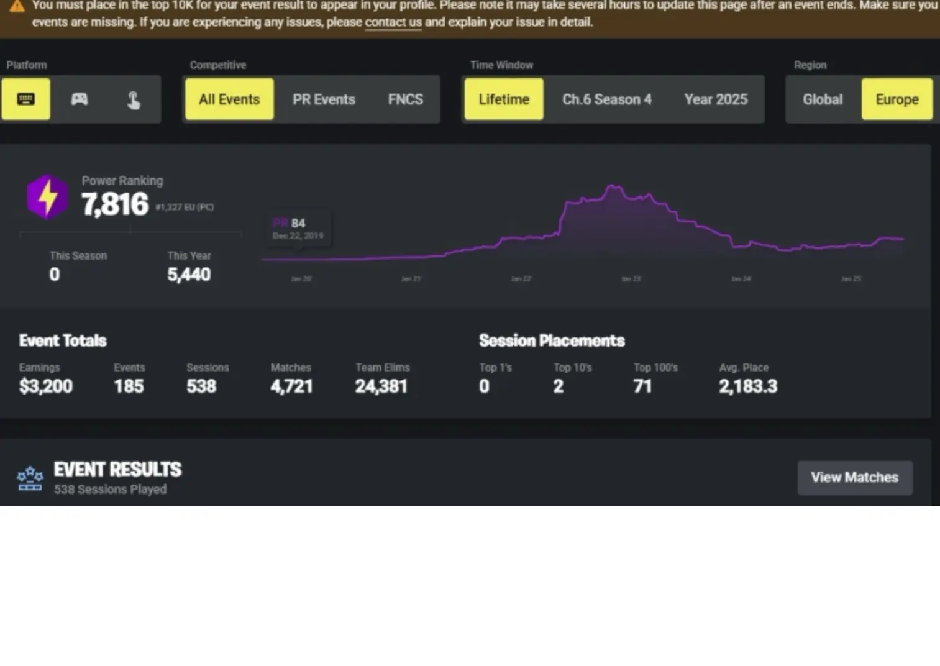The height and width of the screenshot is (666, 940).
Task: Open the View Matches button
Action: (x=854, y=478)
